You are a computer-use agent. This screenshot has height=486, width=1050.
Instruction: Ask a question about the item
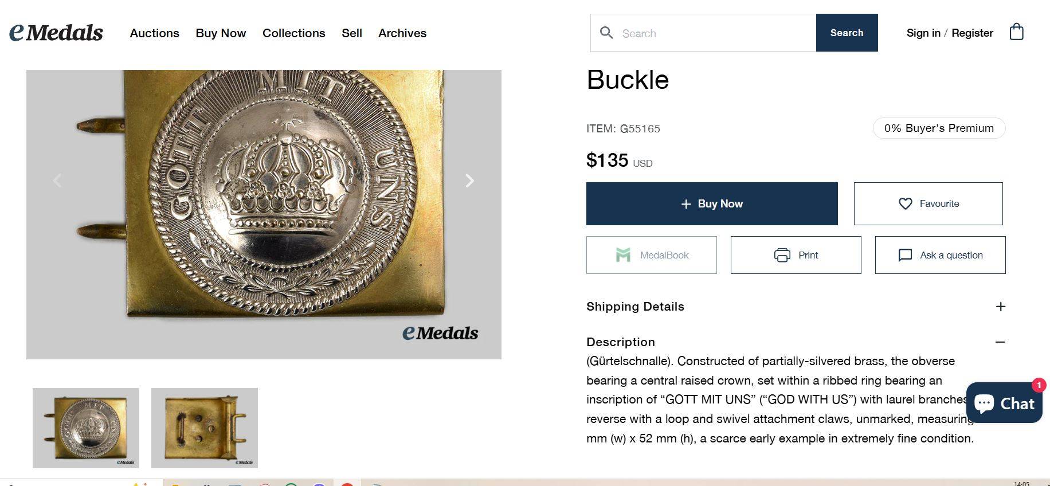[x=940, y=255]
